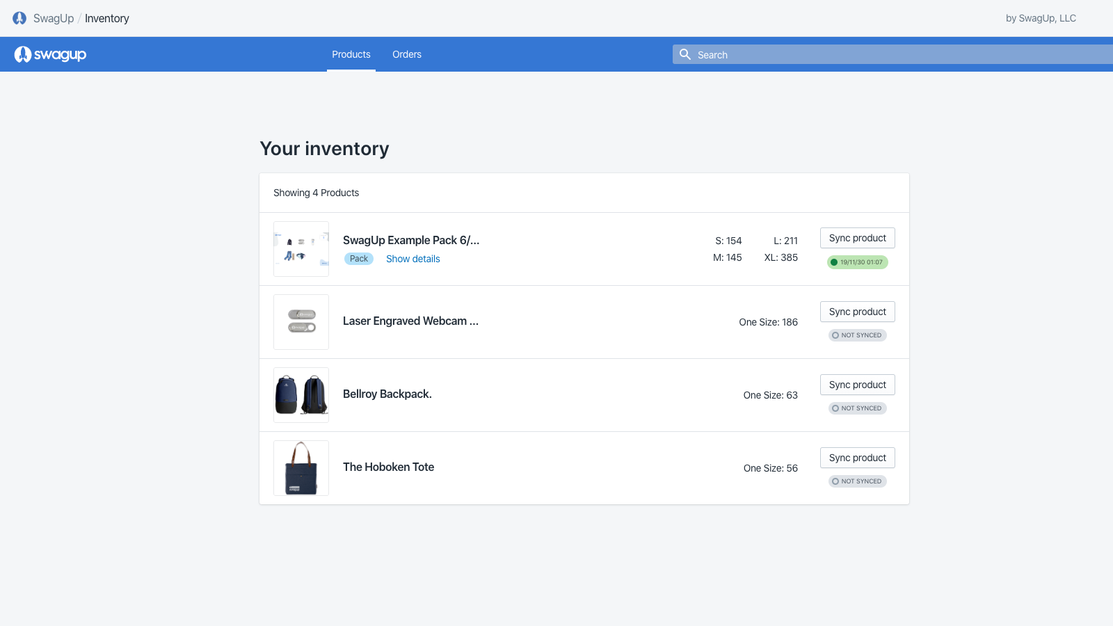Click the 'S: 154' size quantity
1113x626 pixels.
(728, 241)
